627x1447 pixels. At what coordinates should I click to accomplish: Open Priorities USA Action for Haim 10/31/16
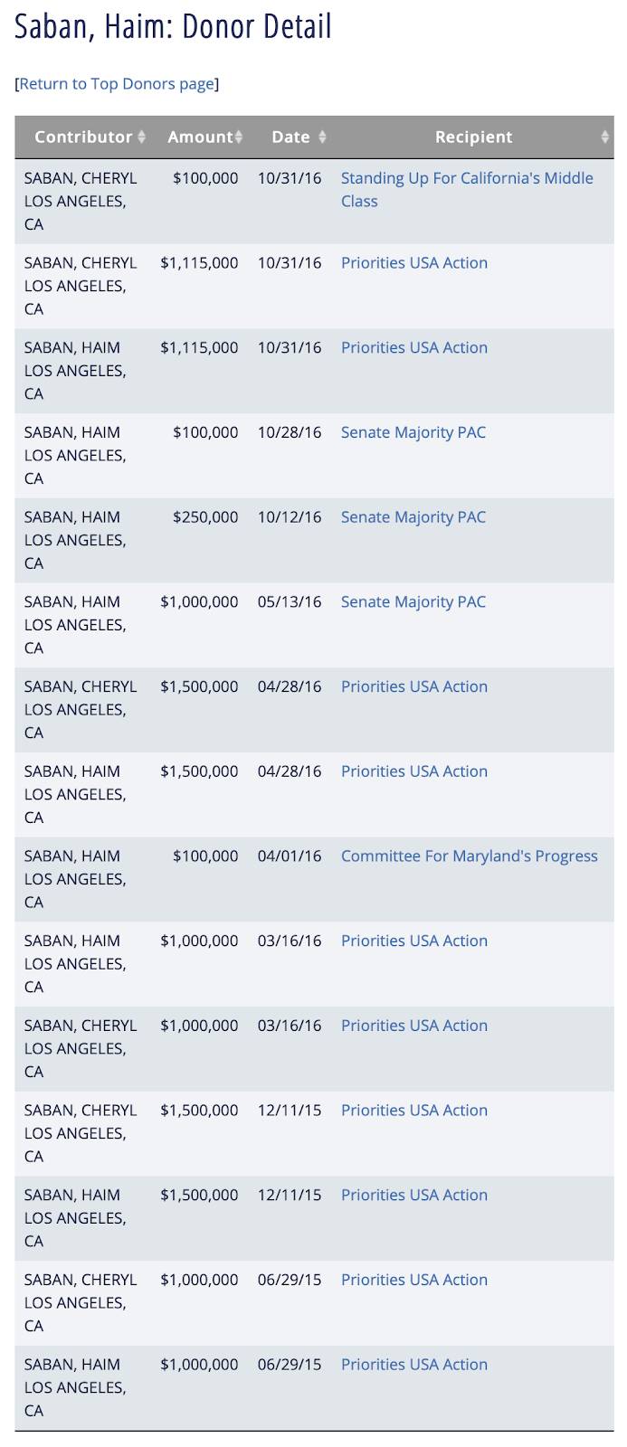(x=413, y=347)
